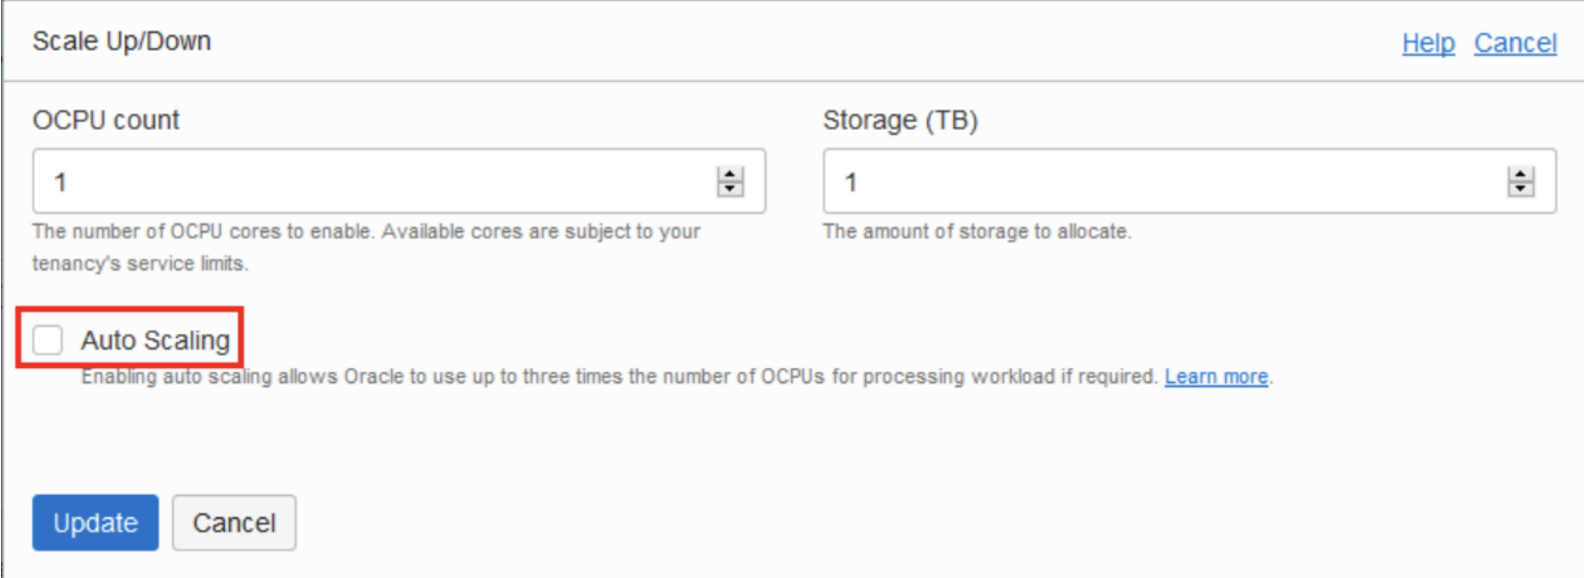
Task: Focus the OCPU count input field
Action: (372, 182)
